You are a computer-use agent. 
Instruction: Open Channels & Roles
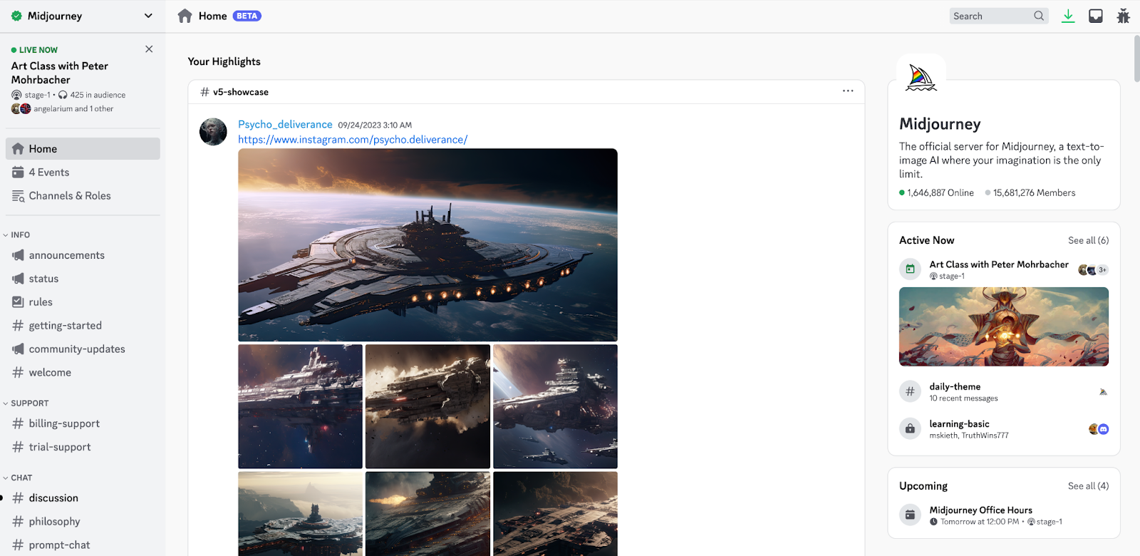[83, 195]
